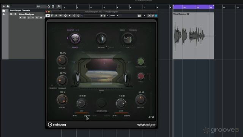Click the Dry frequency range slider
243x137 pixels.
click(x=82, y=113)
